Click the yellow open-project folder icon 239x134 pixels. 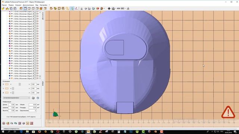click(x=3, y=9)
